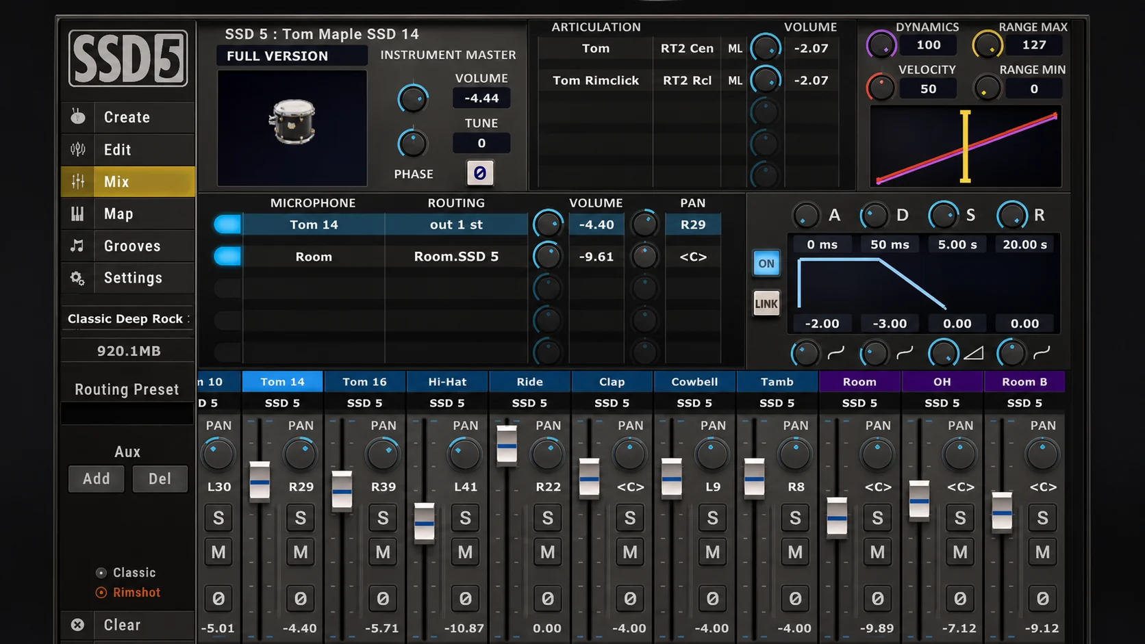Click the Range Min knob
1145x644 pixels.
tap(987, 88)
